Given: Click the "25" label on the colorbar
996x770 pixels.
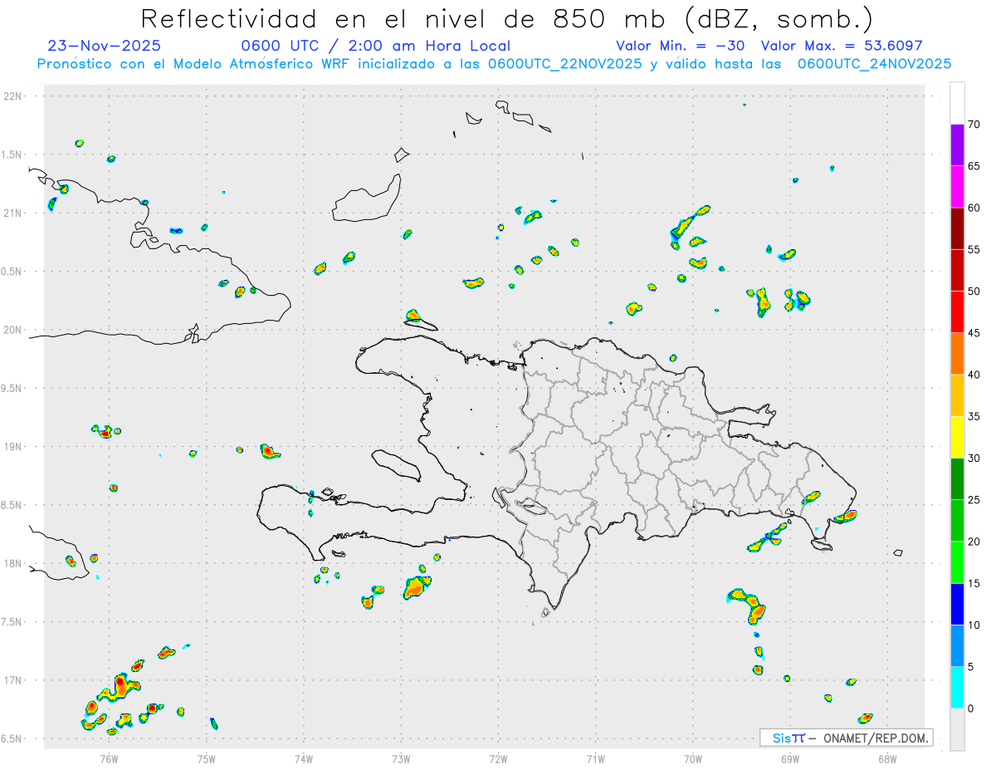Looking at the screenshot, I should (974, 500).
